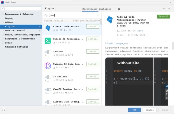Open the Plugin homepage link
Viewport: 174px width, 114px height.
pyautogui.click(x=116, y=44)
